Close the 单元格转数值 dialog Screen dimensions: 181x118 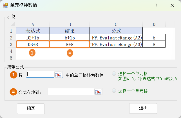(x=172, y=5)
